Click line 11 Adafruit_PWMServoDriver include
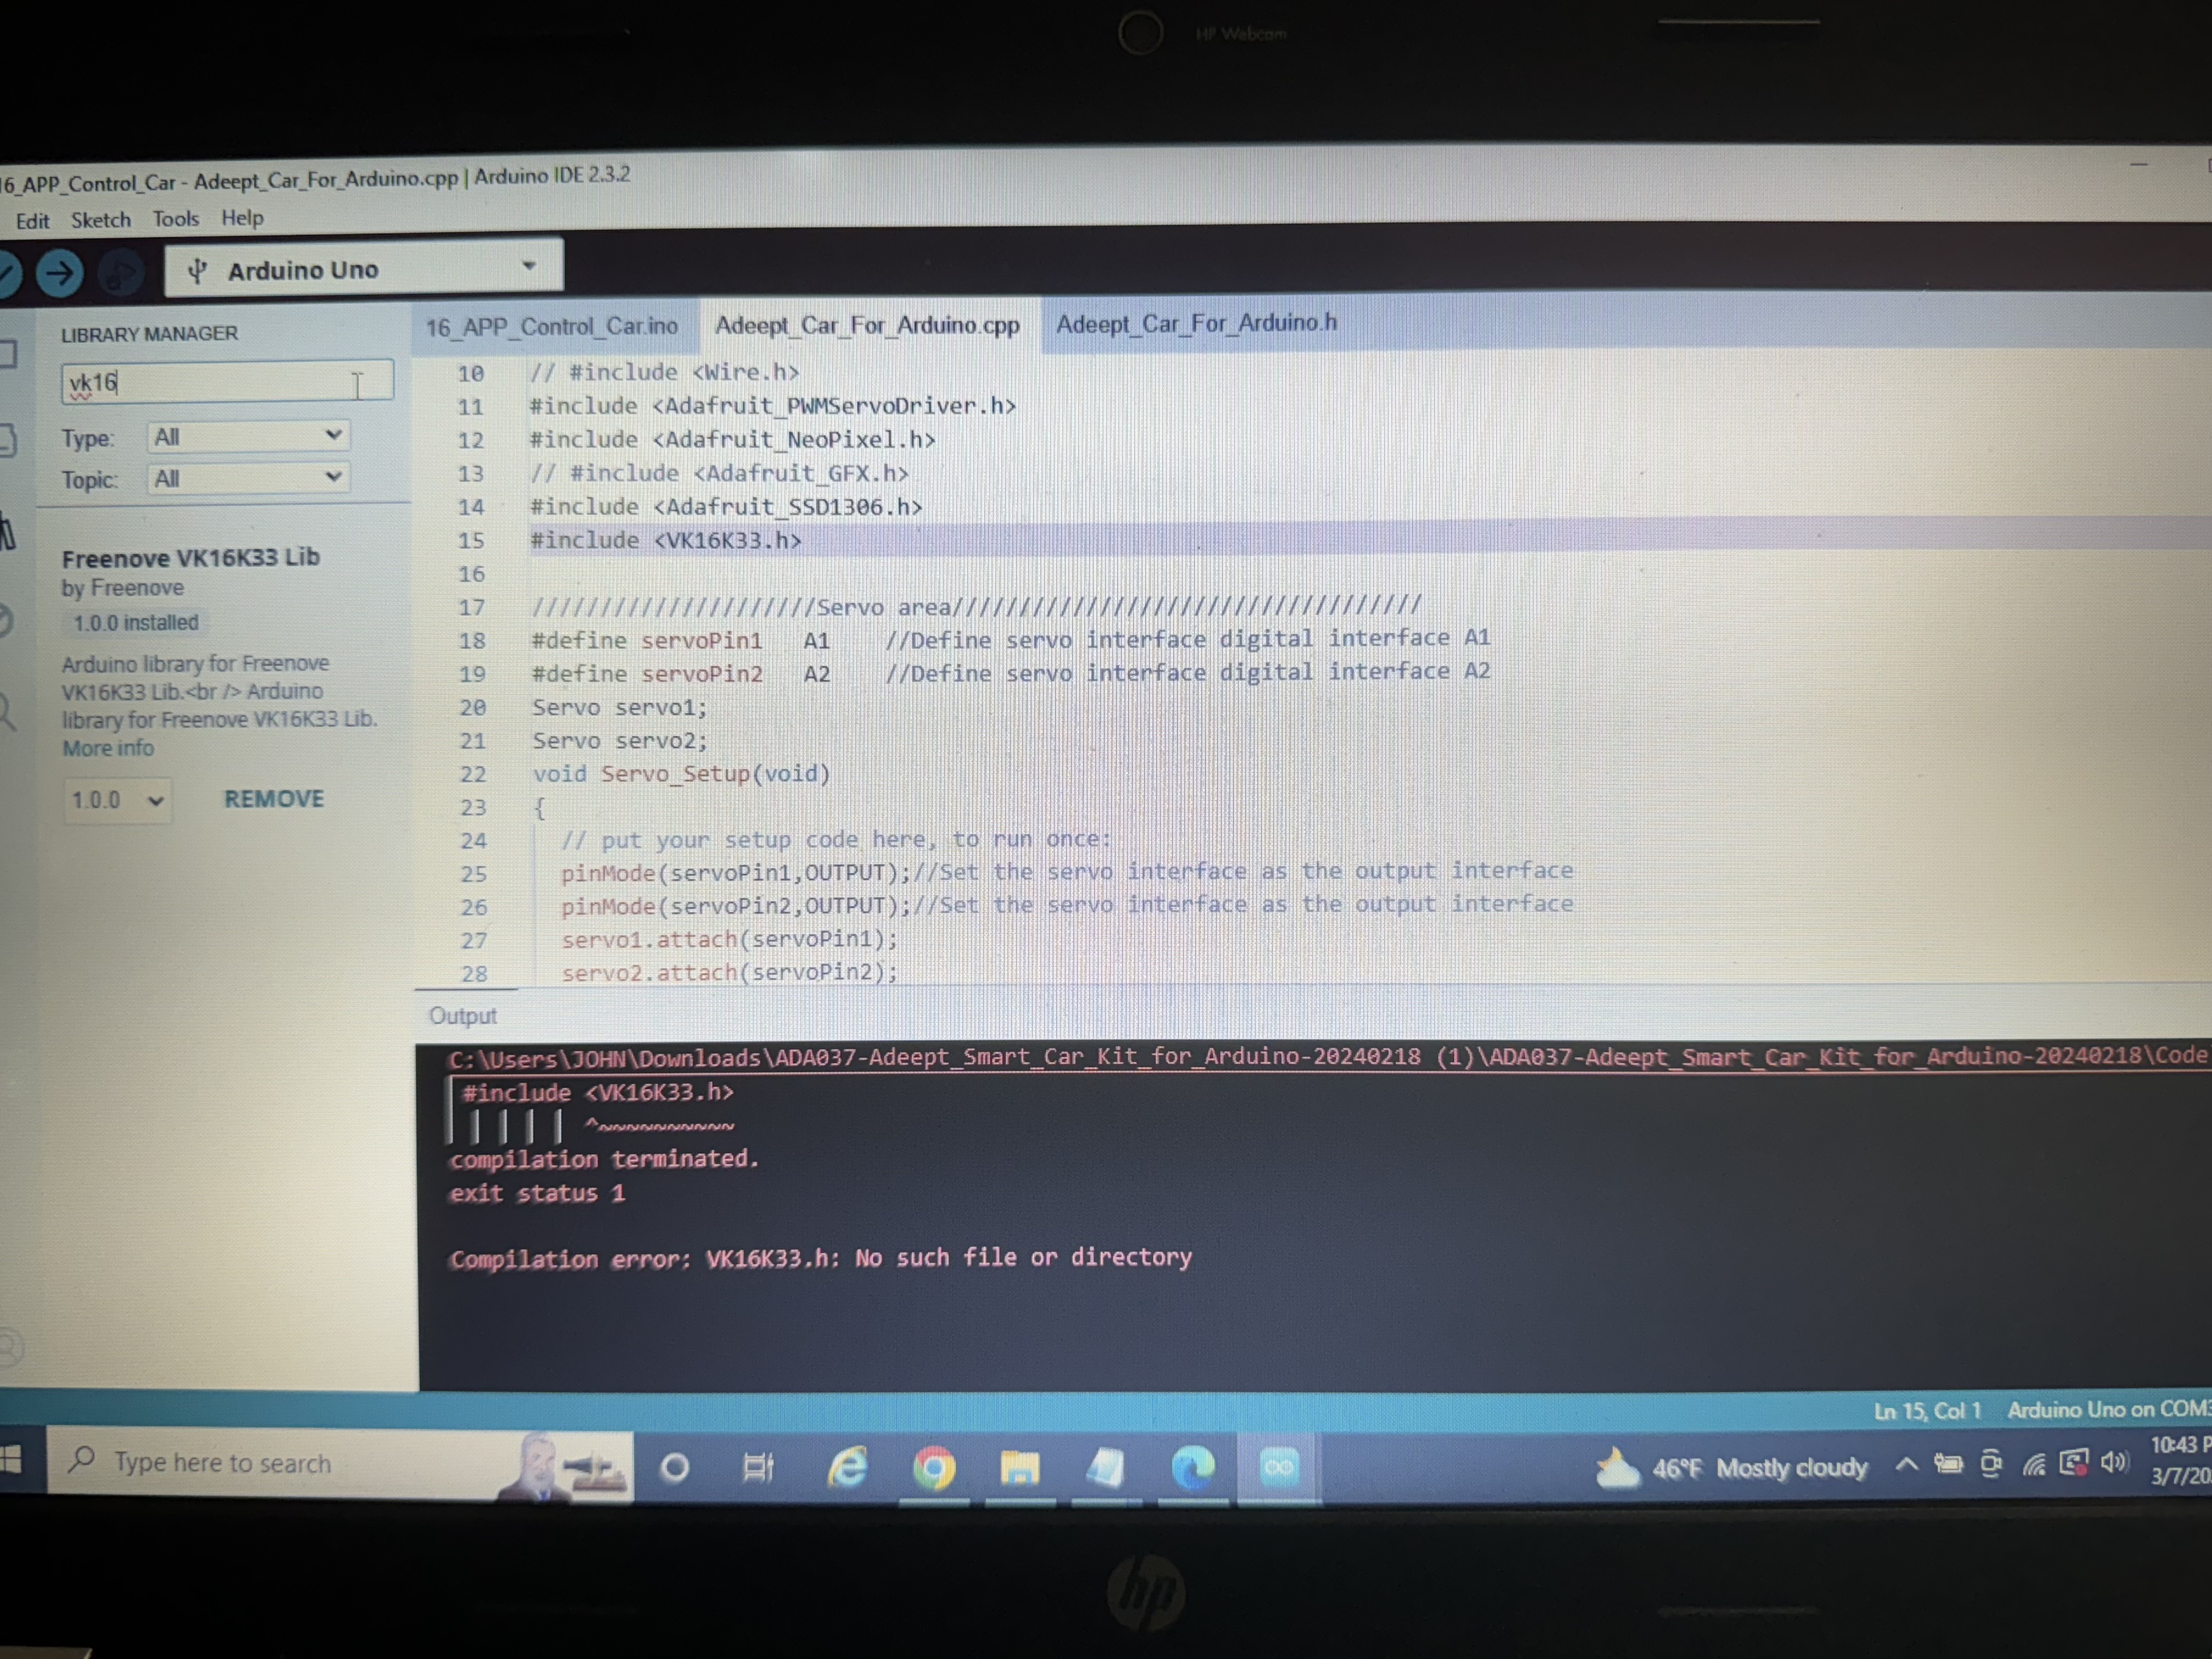This screenshot has width=2212, height=1659. click(x=772, y=406)
